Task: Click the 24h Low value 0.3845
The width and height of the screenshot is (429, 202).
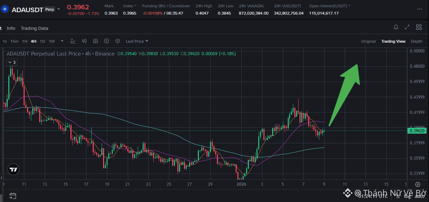Action: click(224, 13)
